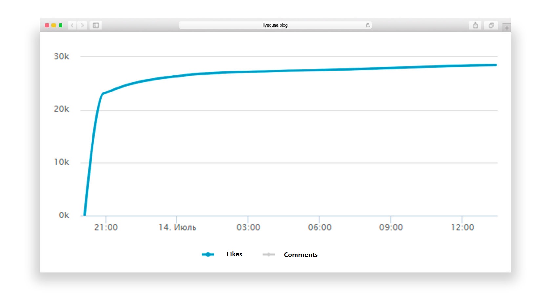Click the browser forward arrow
551x306 pixels.
tap(82, 25)
